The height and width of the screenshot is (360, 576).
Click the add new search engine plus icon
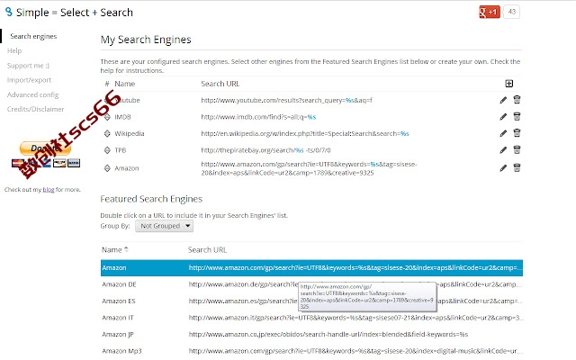(509, 84)
